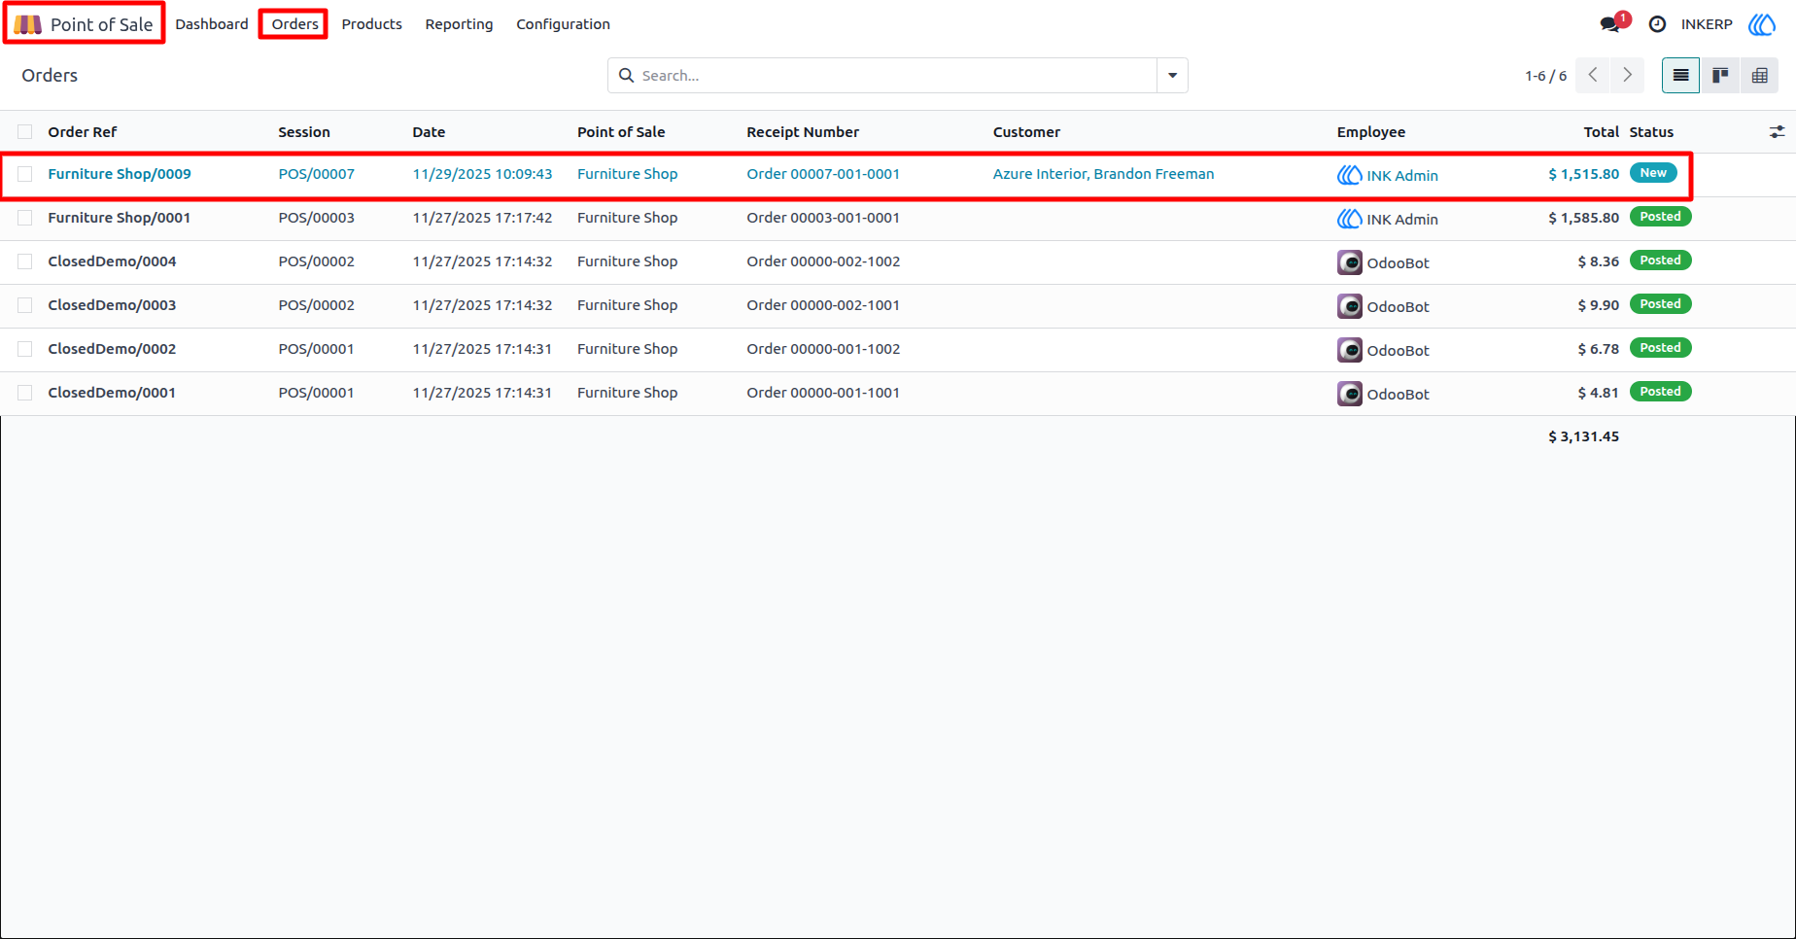Viewport: 1796px width, 939px height.
Task: Check the ClosedDemo/0004 row checkbox
Action: (25, 261)
